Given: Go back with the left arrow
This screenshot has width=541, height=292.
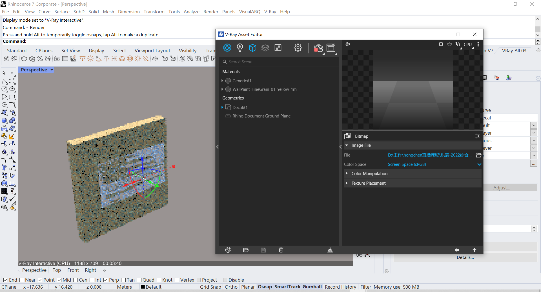Looking at the screenshot, I should [x=457, y=250].
